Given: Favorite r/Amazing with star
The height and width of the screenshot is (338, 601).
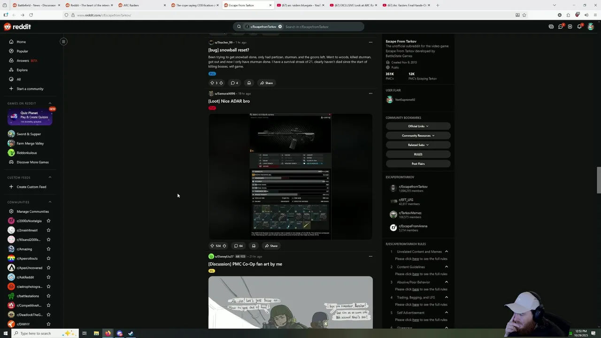Looking at the screenshot, I should coord(48,249).
